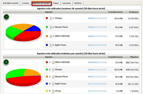Click the Sesiones column header

[134, 12]
